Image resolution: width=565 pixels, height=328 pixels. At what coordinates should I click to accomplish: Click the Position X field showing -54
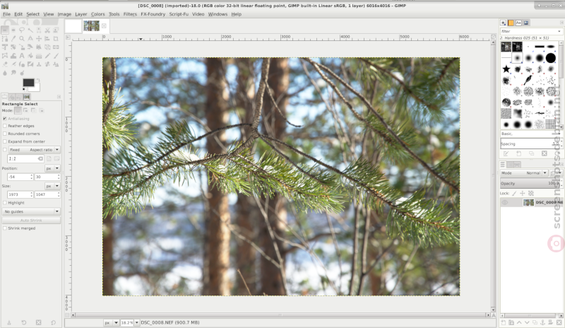pyautogui.click(x=20, y=177)
